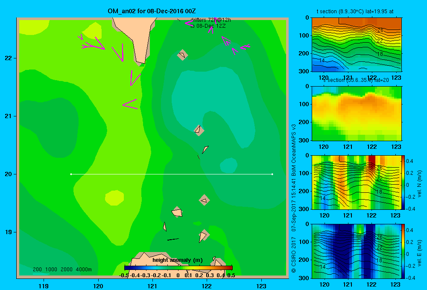This screenshot has height=290, width=427.
Task: Click the 26 contour label in temperature section
Action: coord(380,30)
